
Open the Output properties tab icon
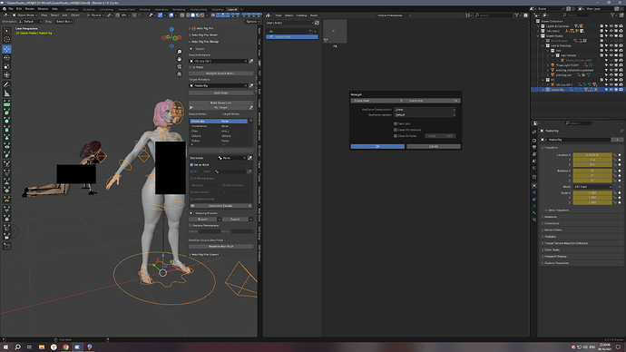point(534,147)
